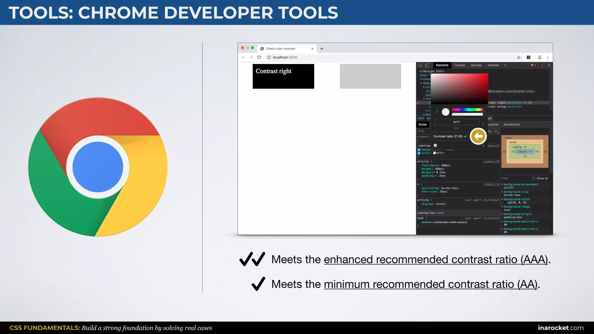Open the minimum recommended contrast ratio link

coord(430,284)
